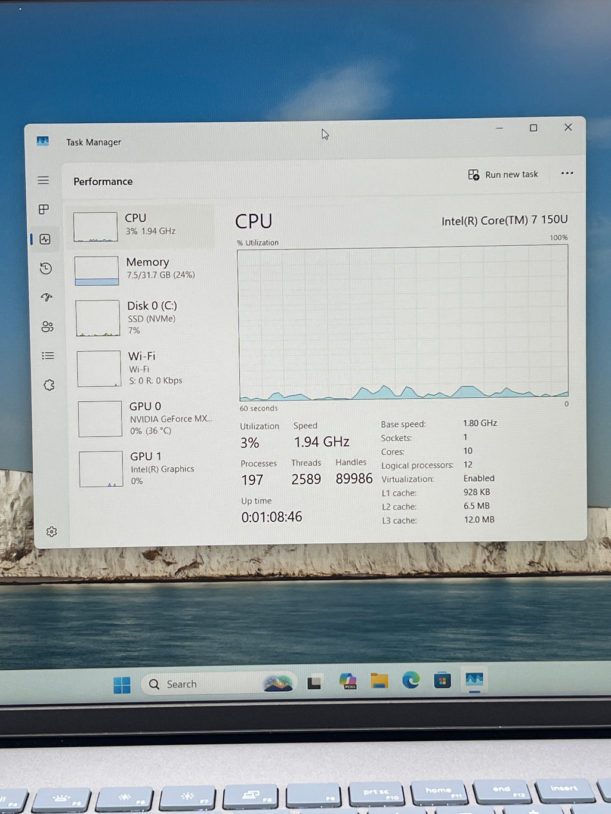Open Task View icon on taskbar
611x814 pixels.
coord(314,683)
